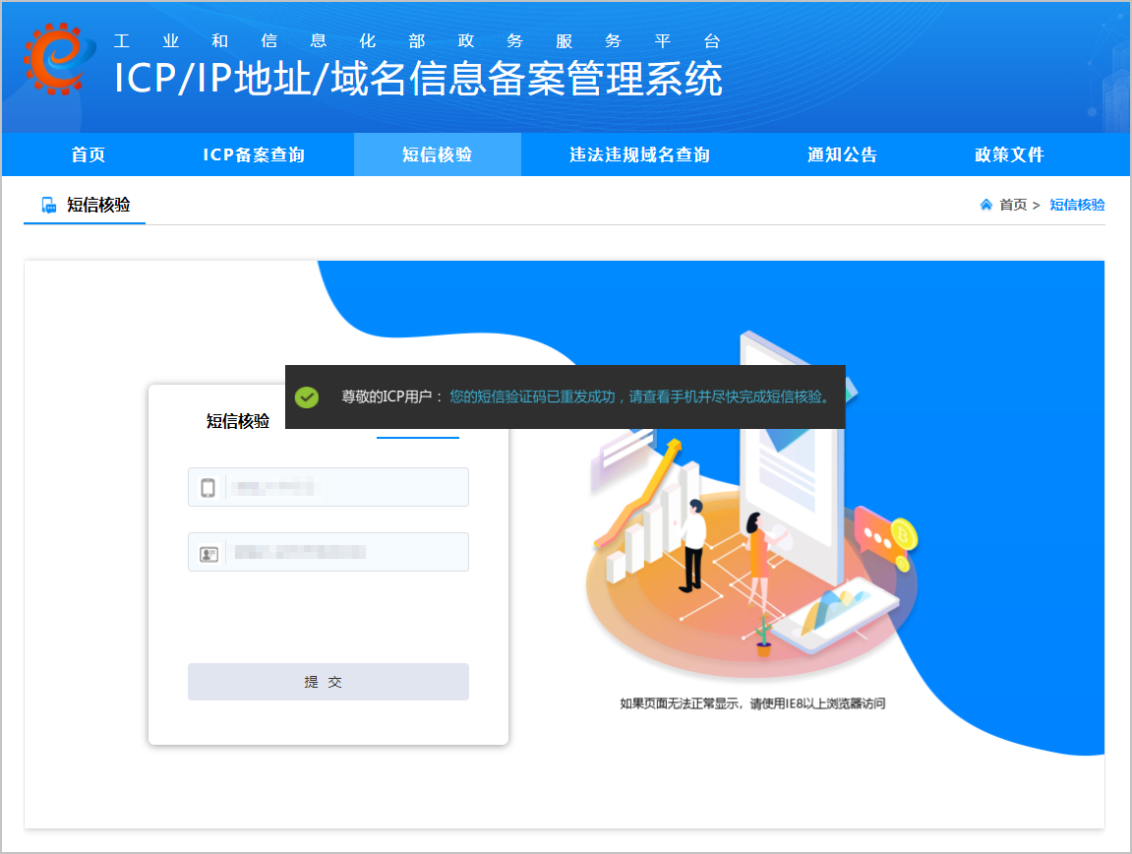Screen dimensions: 1132x854
Task: Open the 首页 navigation tab
Action: [89, 154]
